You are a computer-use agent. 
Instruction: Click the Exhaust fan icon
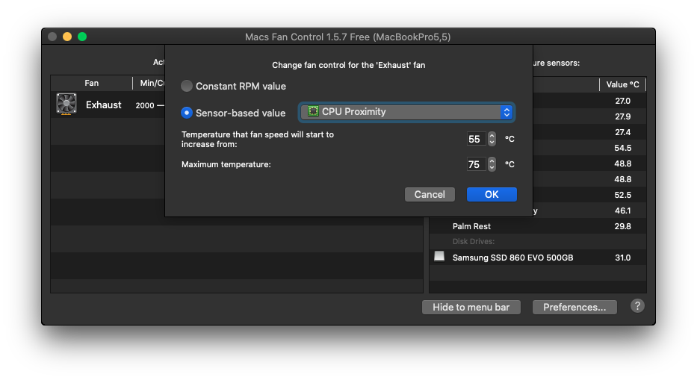point(66,105)
